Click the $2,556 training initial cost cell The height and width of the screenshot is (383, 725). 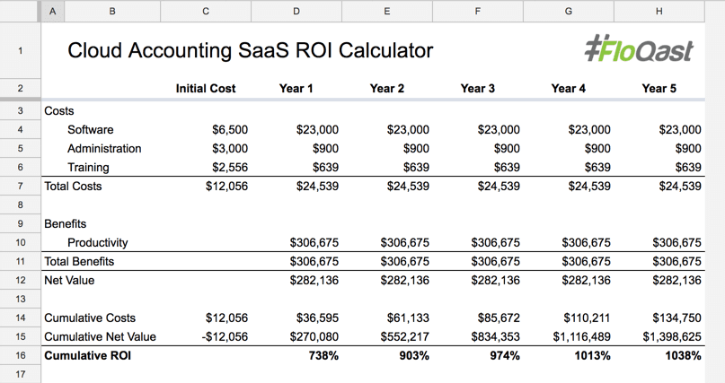pyautogui.click(x=230, y=167)
